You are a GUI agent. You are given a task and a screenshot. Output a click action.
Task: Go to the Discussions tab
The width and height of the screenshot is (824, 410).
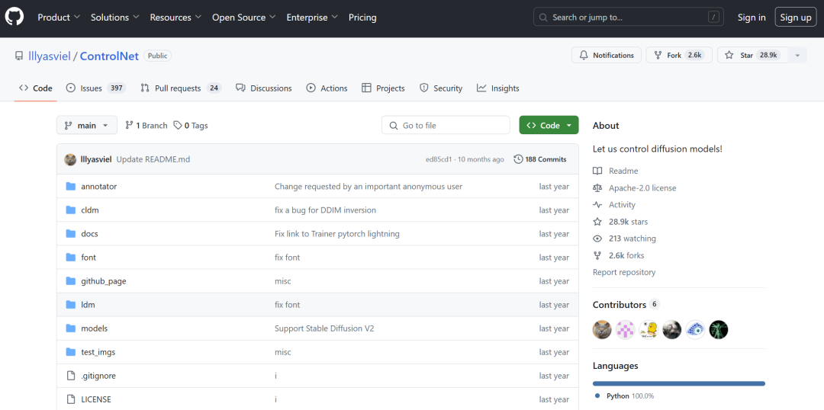264,88
